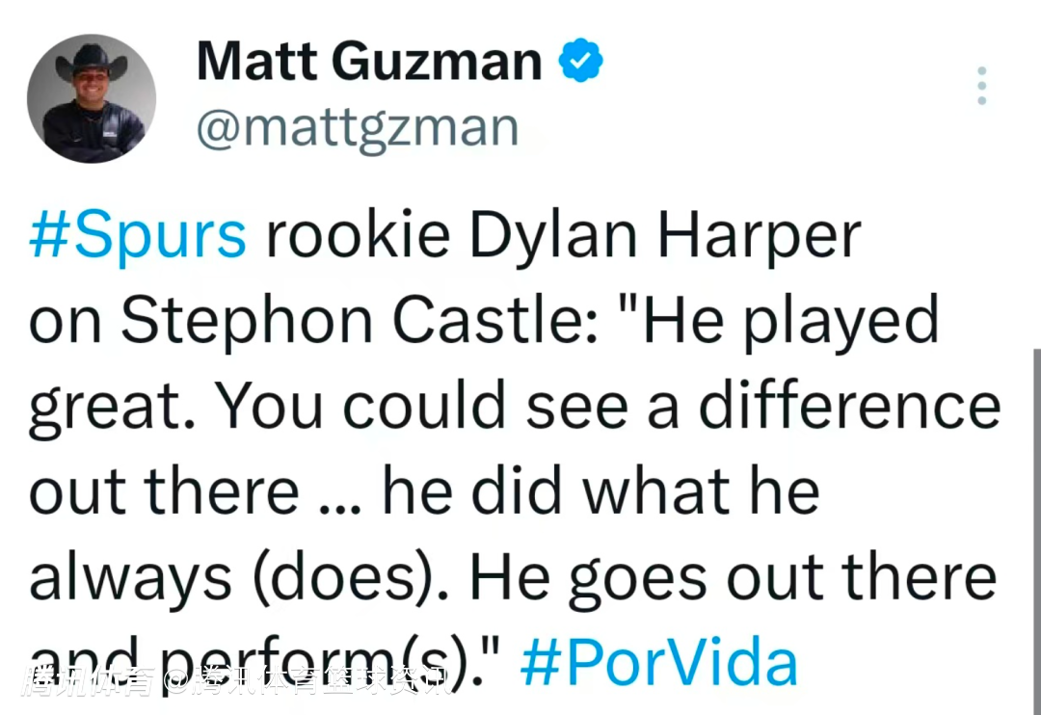Click the Matt Guzman display name
Screen dimensions: 1041x715
(369, 63)
